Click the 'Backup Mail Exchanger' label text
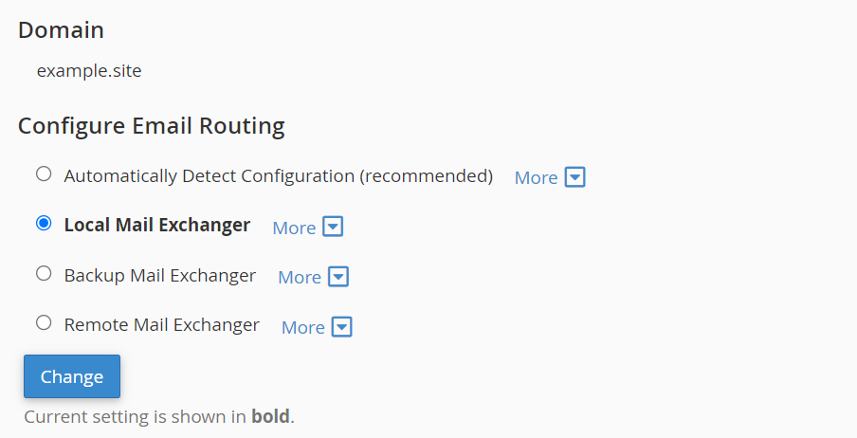The height and width of the screenshot is (438, 857). [x=160, y=275]
